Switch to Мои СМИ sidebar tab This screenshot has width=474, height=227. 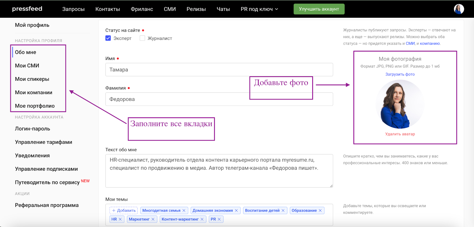27,66
